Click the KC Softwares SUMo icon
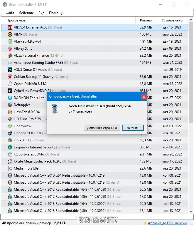This screenshot has width=194, height=226. [10, 154]
